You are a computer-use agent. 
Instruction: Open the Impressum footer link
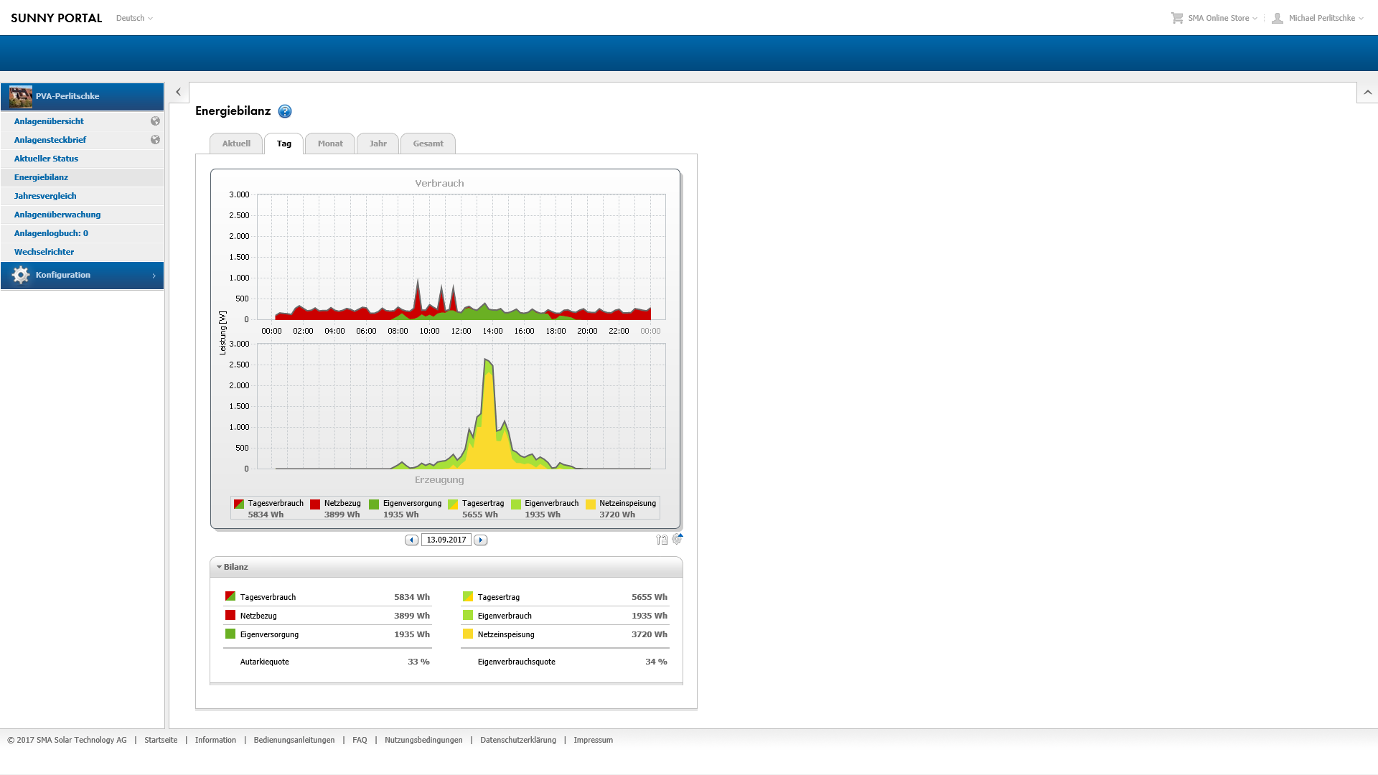point(593,740)
